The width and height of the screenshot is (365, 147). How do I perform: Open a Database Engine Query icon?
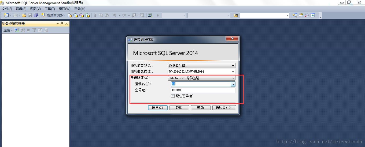pyautogui.click(x=69, y=15)
